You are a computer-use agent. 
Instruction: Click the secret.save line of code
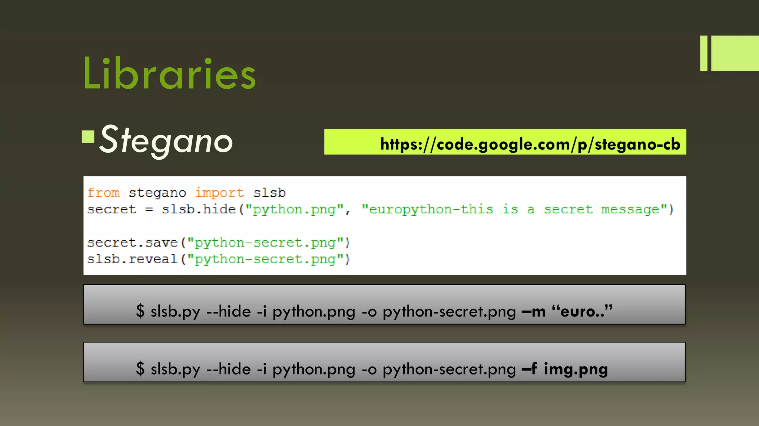coord(219,243)
